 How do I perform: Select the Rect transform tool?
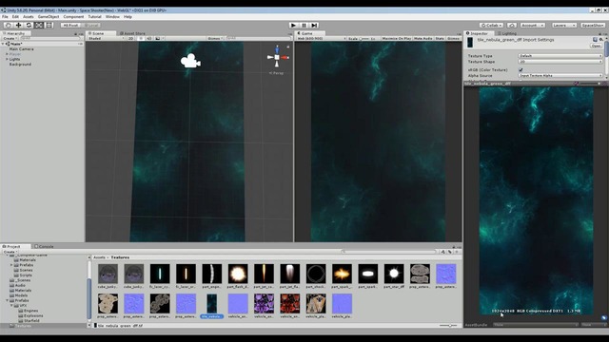click(49, 26)
